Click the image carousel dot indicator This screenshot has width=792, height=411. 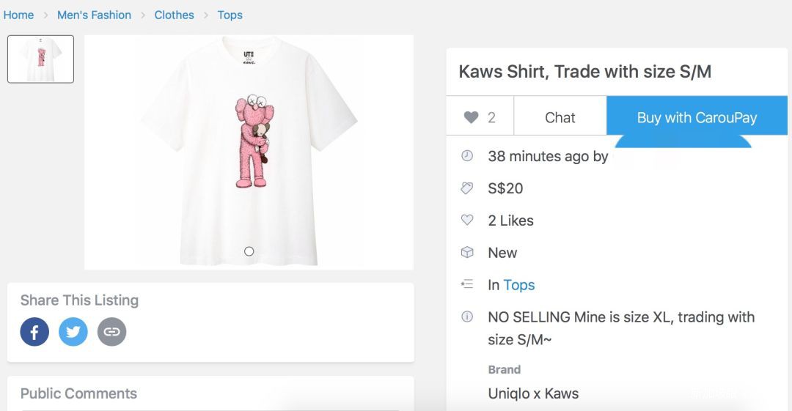coord(249,251)
